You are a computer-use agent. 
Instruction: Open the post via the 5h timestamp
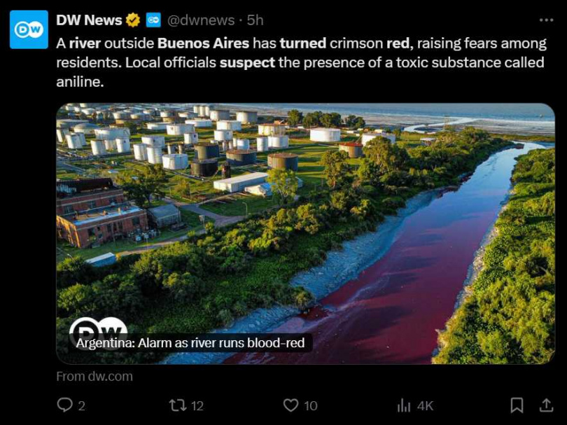click(255, 20)
